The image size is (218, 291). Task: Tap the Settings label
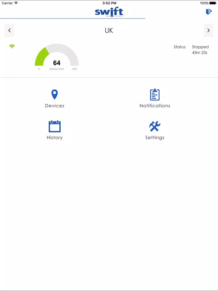tap(155, 138)
